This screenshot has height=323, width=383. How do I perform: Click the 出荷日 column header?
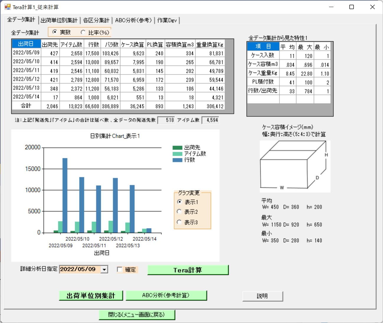click(x=26, y=44)
